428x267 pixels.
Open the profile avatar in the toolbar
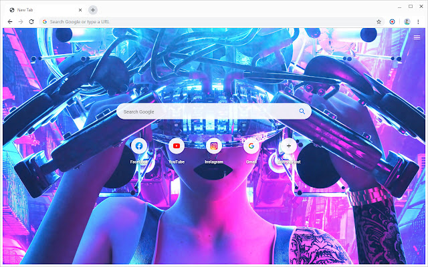[x=407, y=21]
